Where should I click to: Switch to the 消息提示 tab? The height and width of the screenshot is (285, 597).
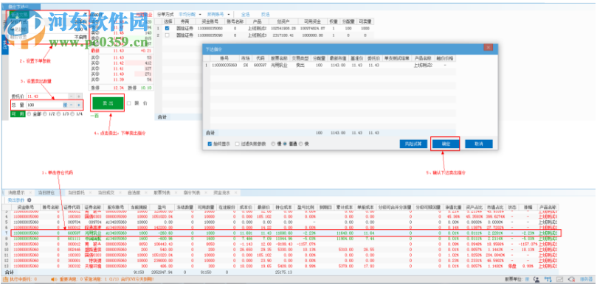17,193
